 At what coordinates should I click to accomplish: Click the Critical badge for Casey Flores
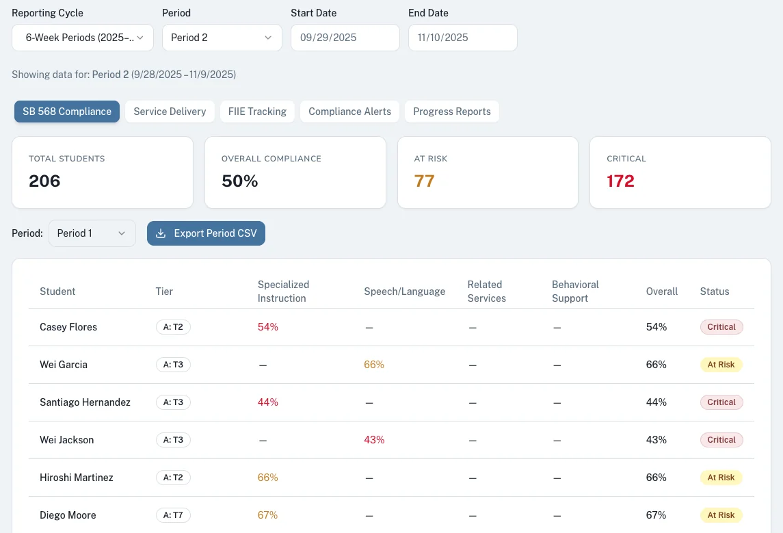721,327
